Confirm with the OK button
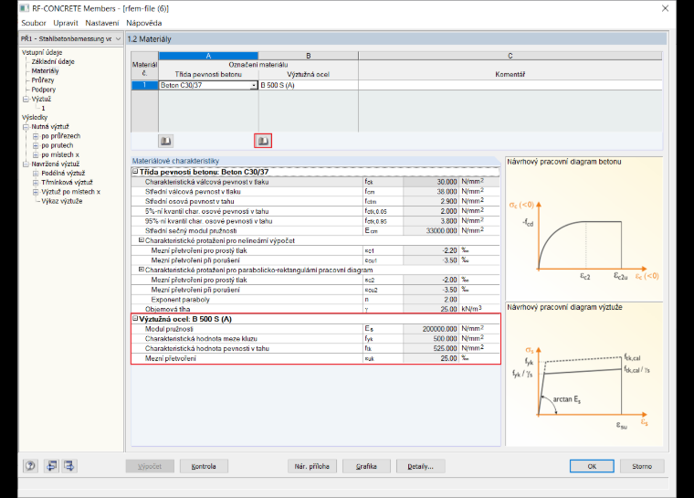This screenshot has width=694, height=498. 592,466
